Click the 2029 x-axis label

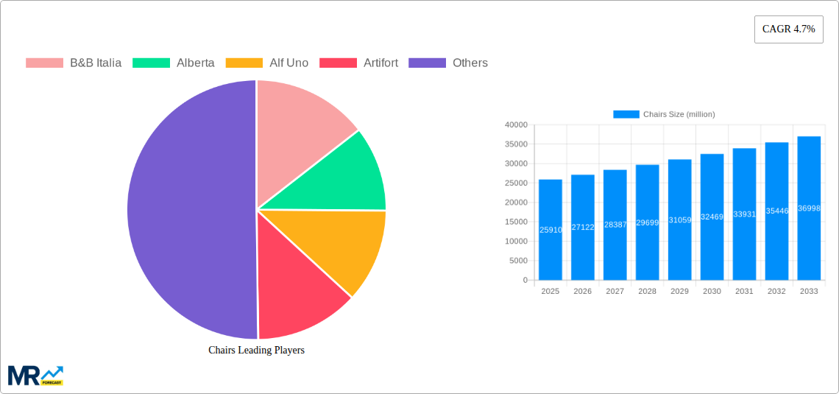(680, 291)
